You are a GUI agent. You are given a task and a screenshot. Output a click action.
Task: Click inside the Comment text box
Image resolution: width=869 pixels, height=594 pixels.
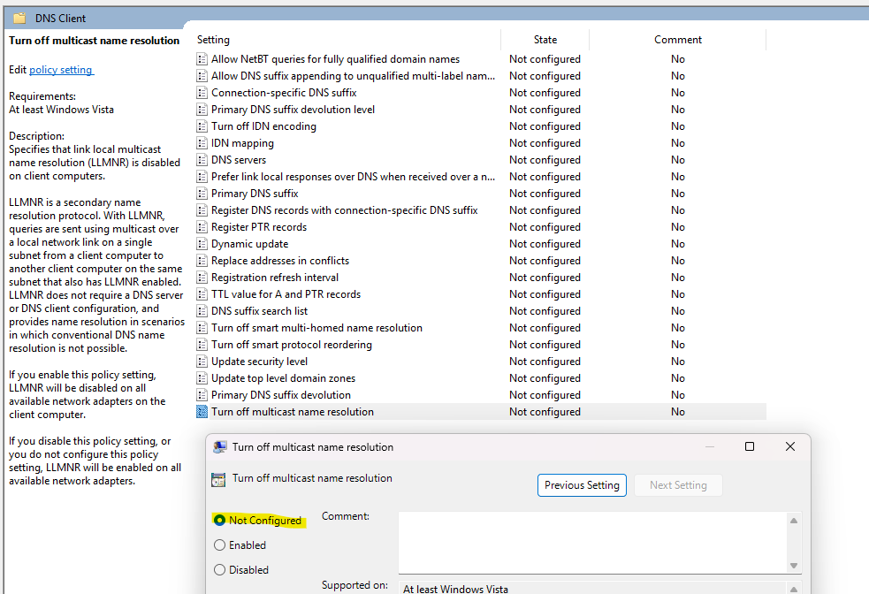pos(593,543)
